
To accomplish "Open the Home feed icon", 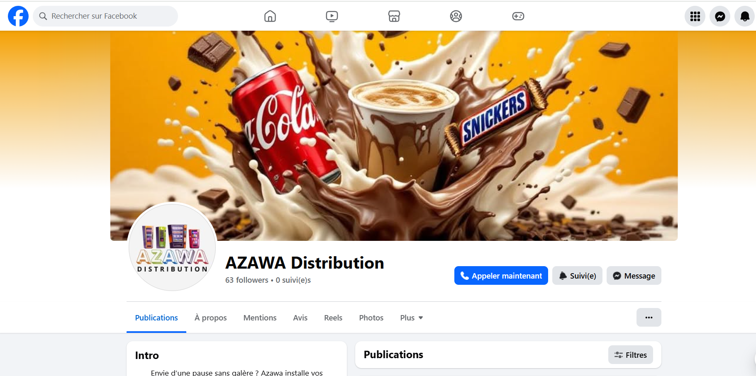I will point(270,16).
